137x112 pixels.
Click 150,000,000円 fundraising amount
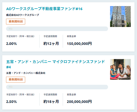(x=79, y=44)
